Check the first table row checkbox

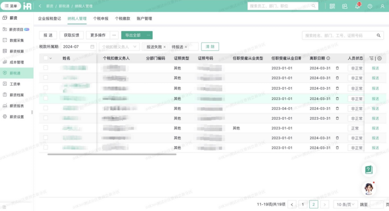pyautogui.click(x=46, y=68)
